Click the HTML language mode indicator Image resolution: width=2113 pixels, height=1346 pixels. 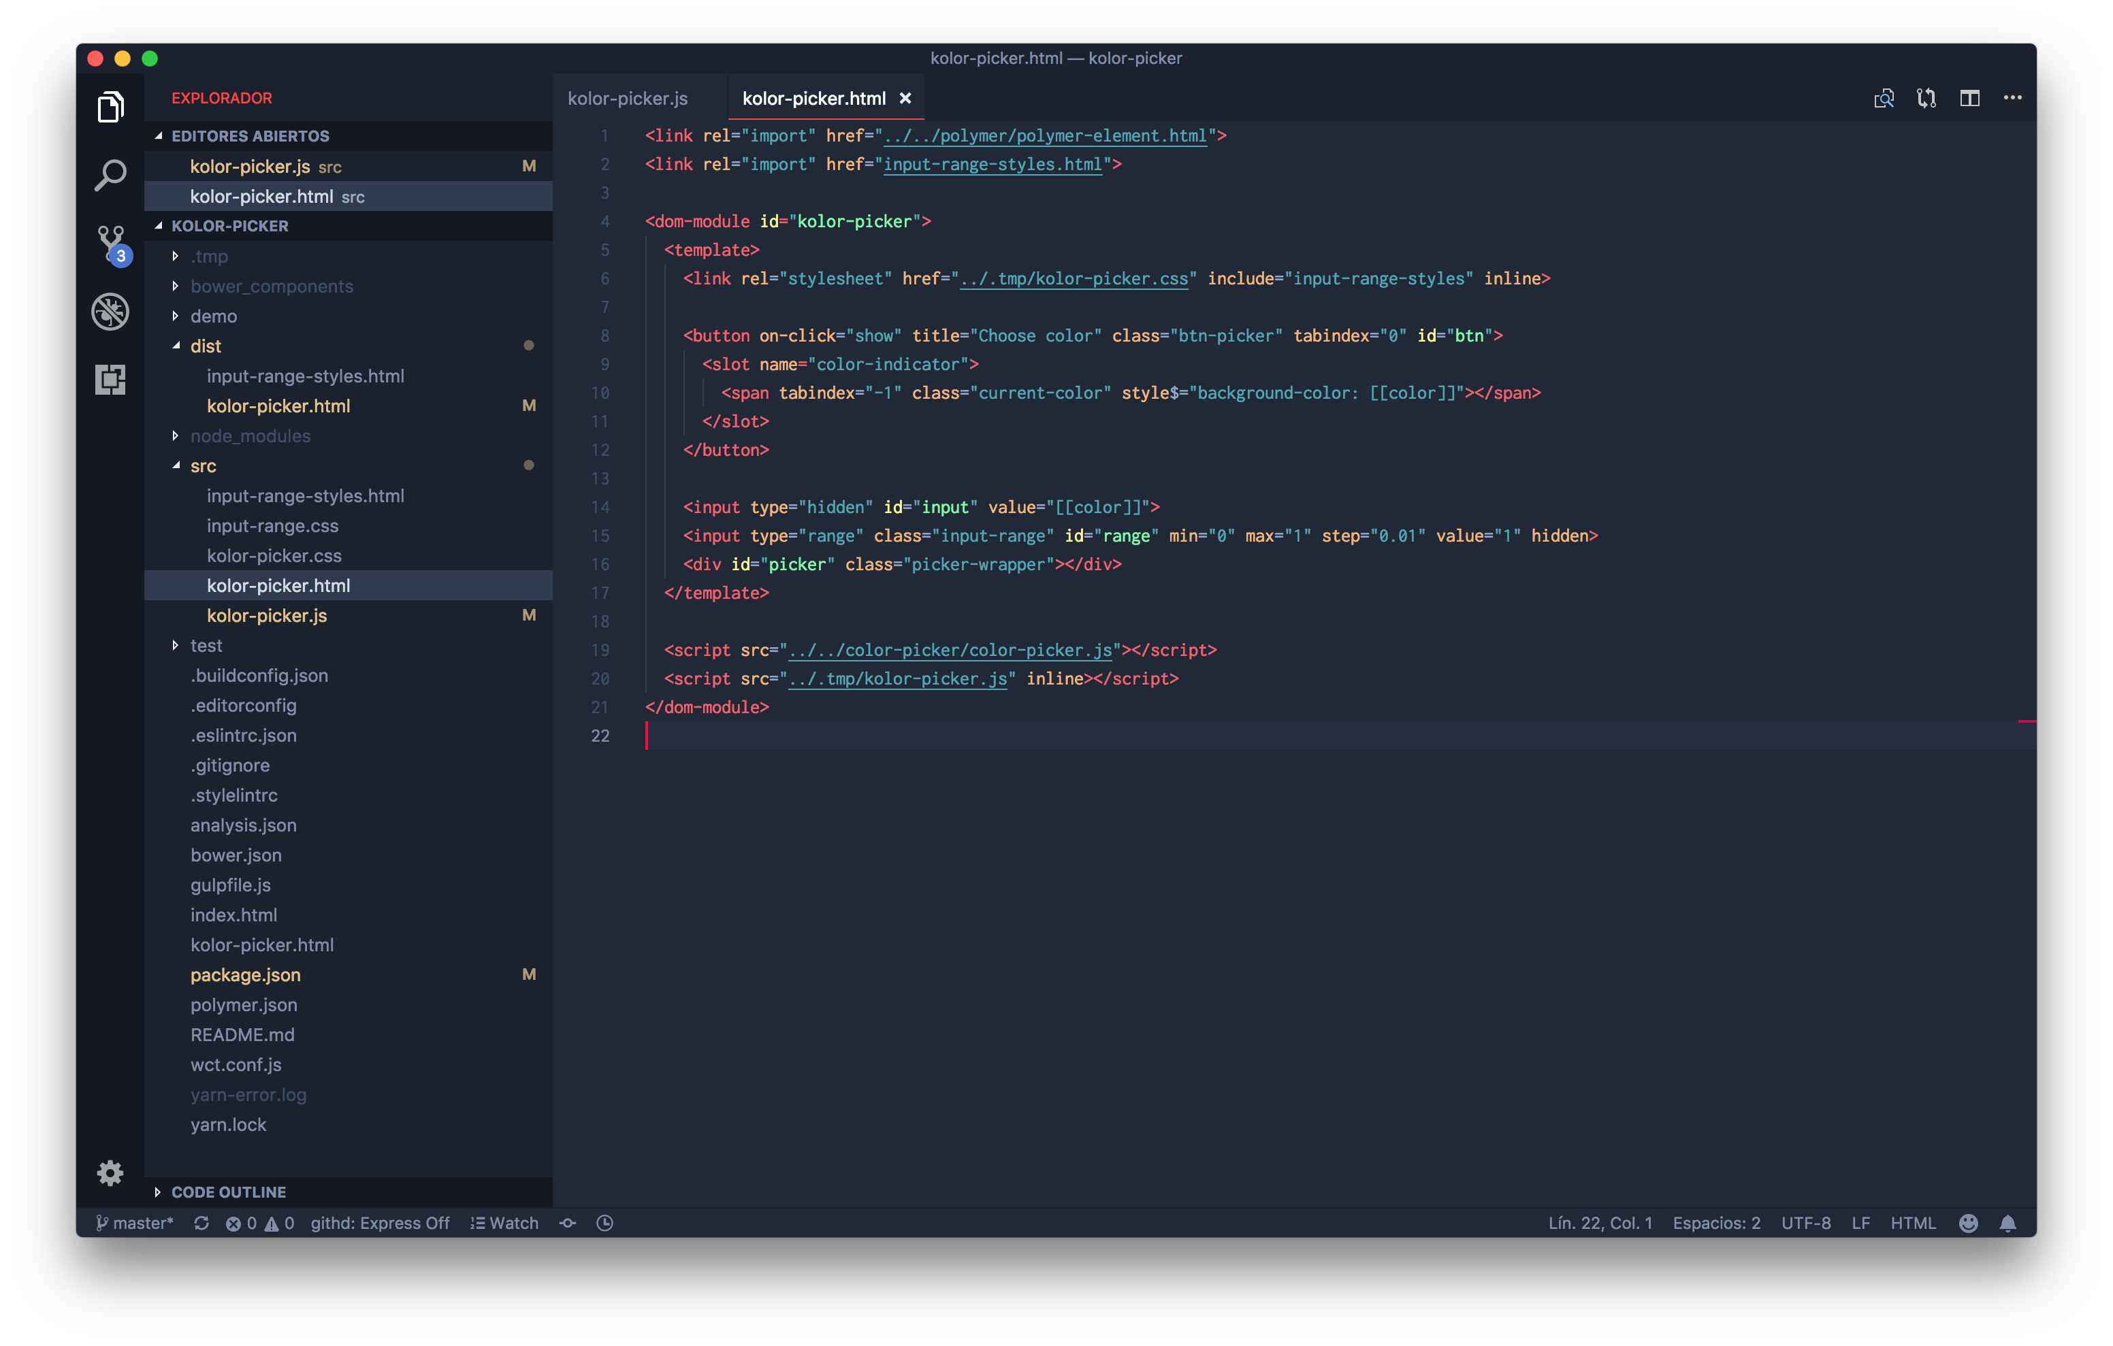click(1913, 1223)
